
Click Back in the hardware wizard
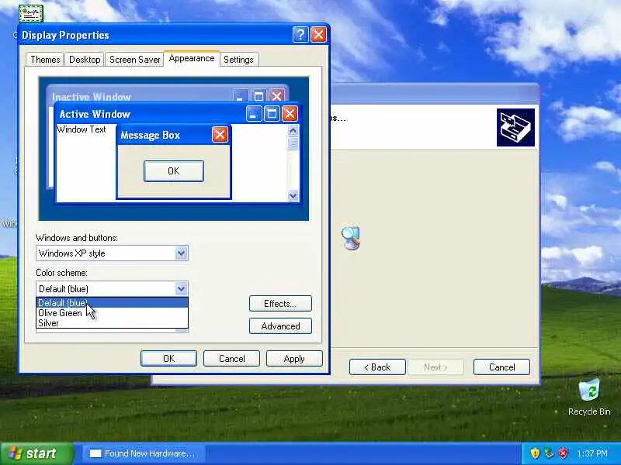tap(377, 367)
